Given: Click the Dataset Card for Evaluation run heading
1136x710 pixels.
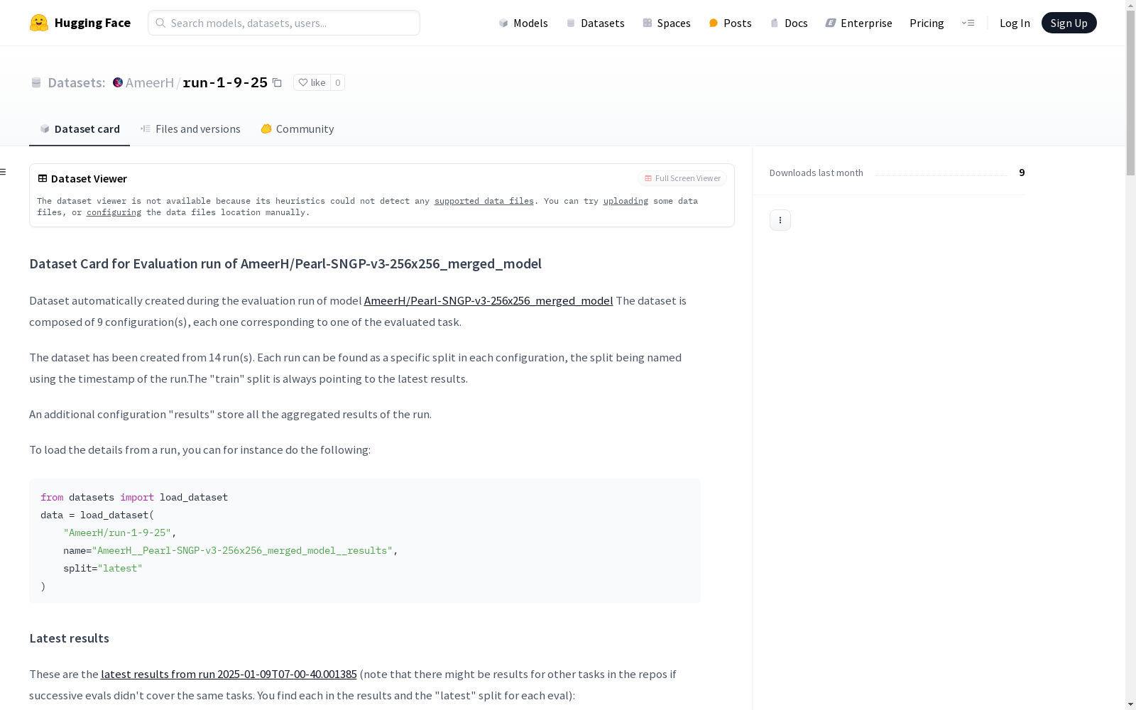Looking at the screenshot, I should pos(285,263).
